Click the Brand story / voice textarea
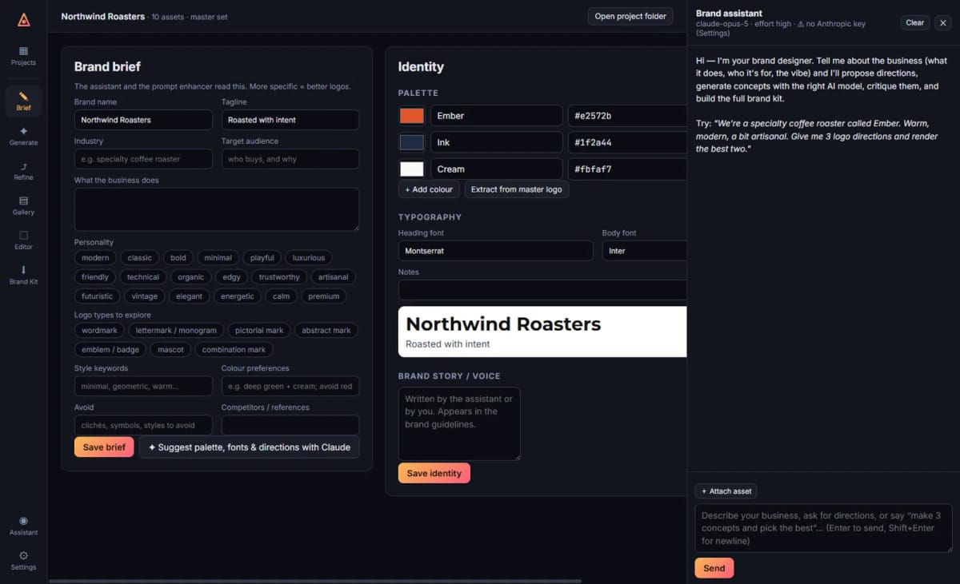 coord(459,423)
